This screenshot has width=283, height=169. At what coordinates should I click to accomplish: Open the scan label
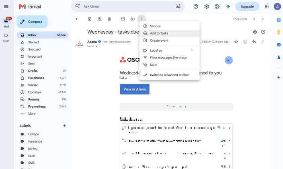[x=43, y=156]
